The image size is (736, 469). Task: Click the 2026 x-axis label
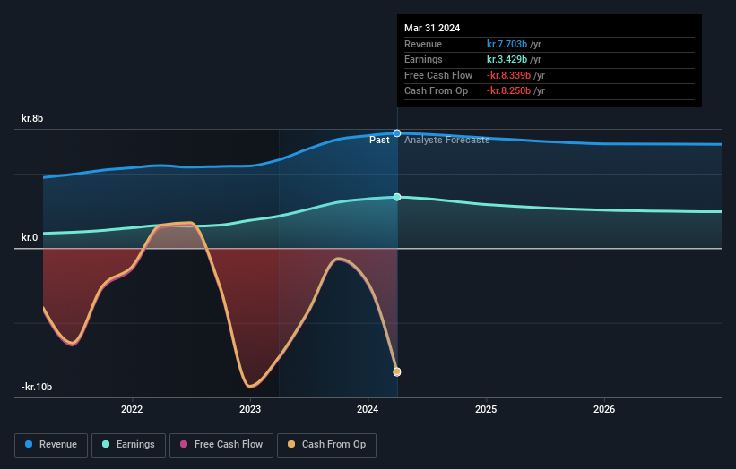coord(604,409)
